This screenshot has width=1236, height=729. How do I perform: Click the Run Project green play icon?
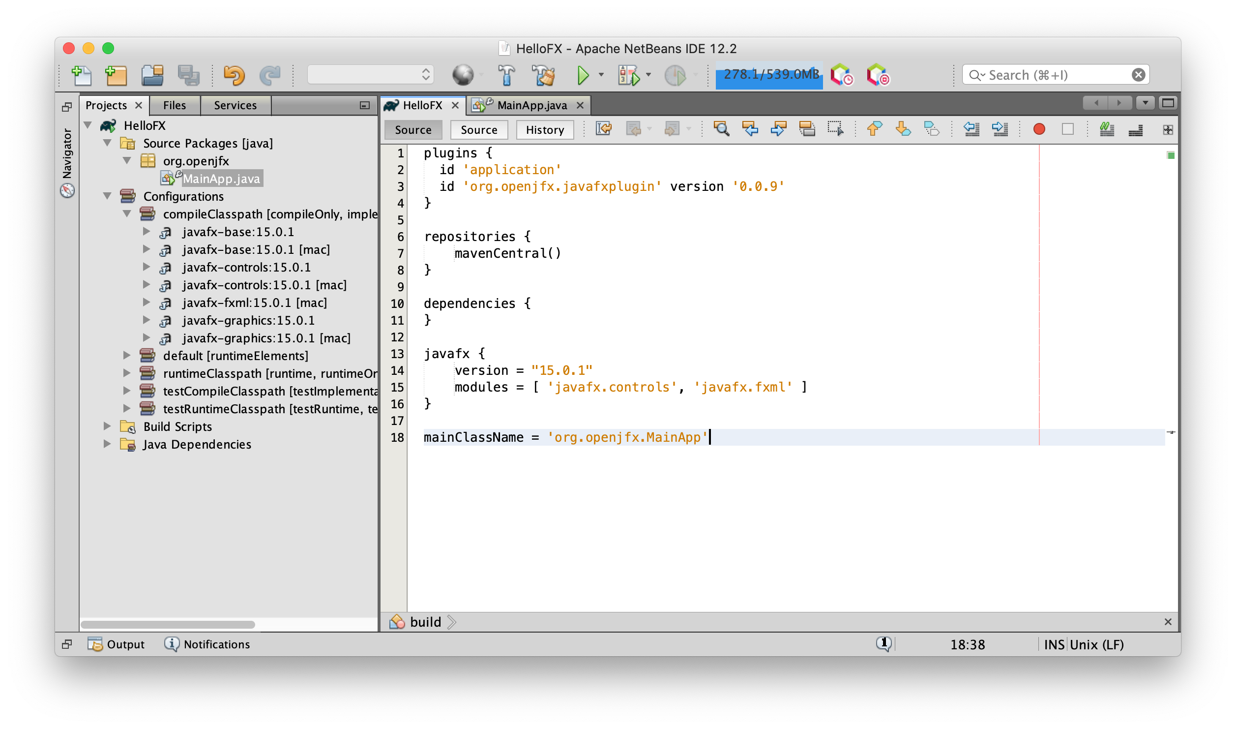583,75
